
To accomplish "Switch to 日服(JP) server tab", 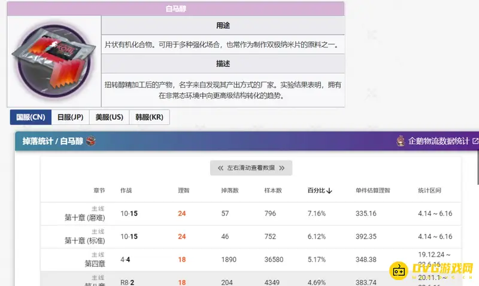I will (x=70, y=117).
